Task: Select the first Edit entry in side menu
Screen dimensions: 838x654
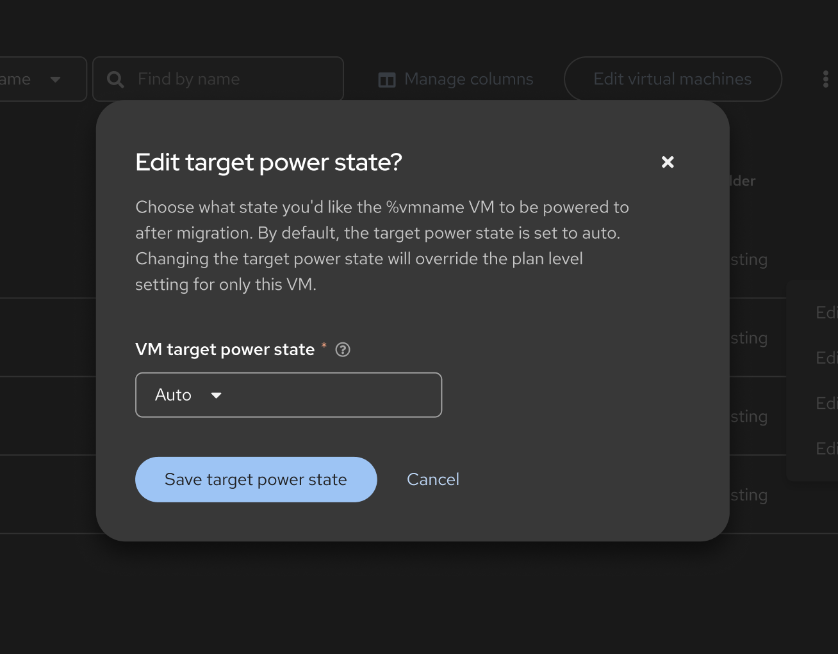Action: click(826, 312)
